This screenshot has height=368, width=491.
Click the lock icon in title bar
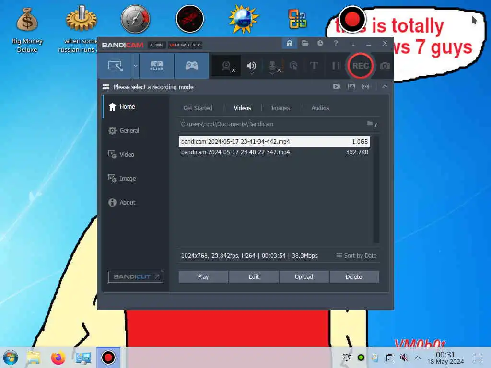[x=289, y=43]
